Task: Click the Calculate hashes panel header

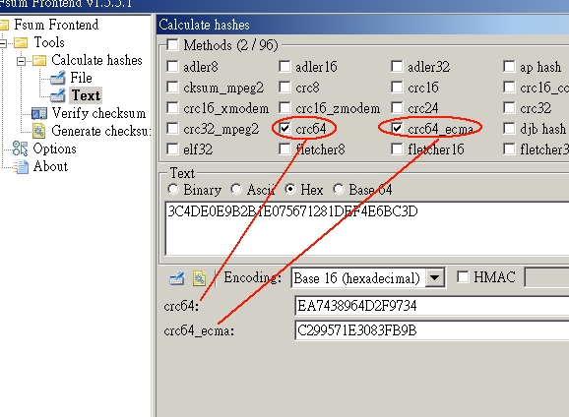Action: tap(363, 25)
